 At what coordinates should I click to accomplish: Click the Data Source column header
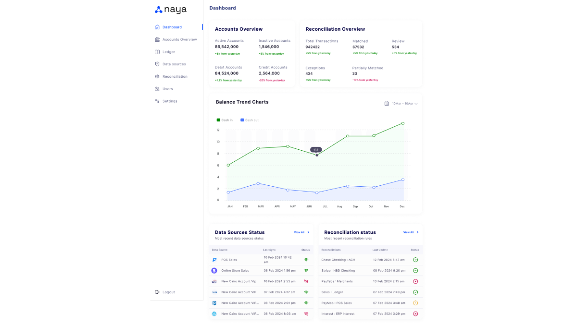[220, 250]
